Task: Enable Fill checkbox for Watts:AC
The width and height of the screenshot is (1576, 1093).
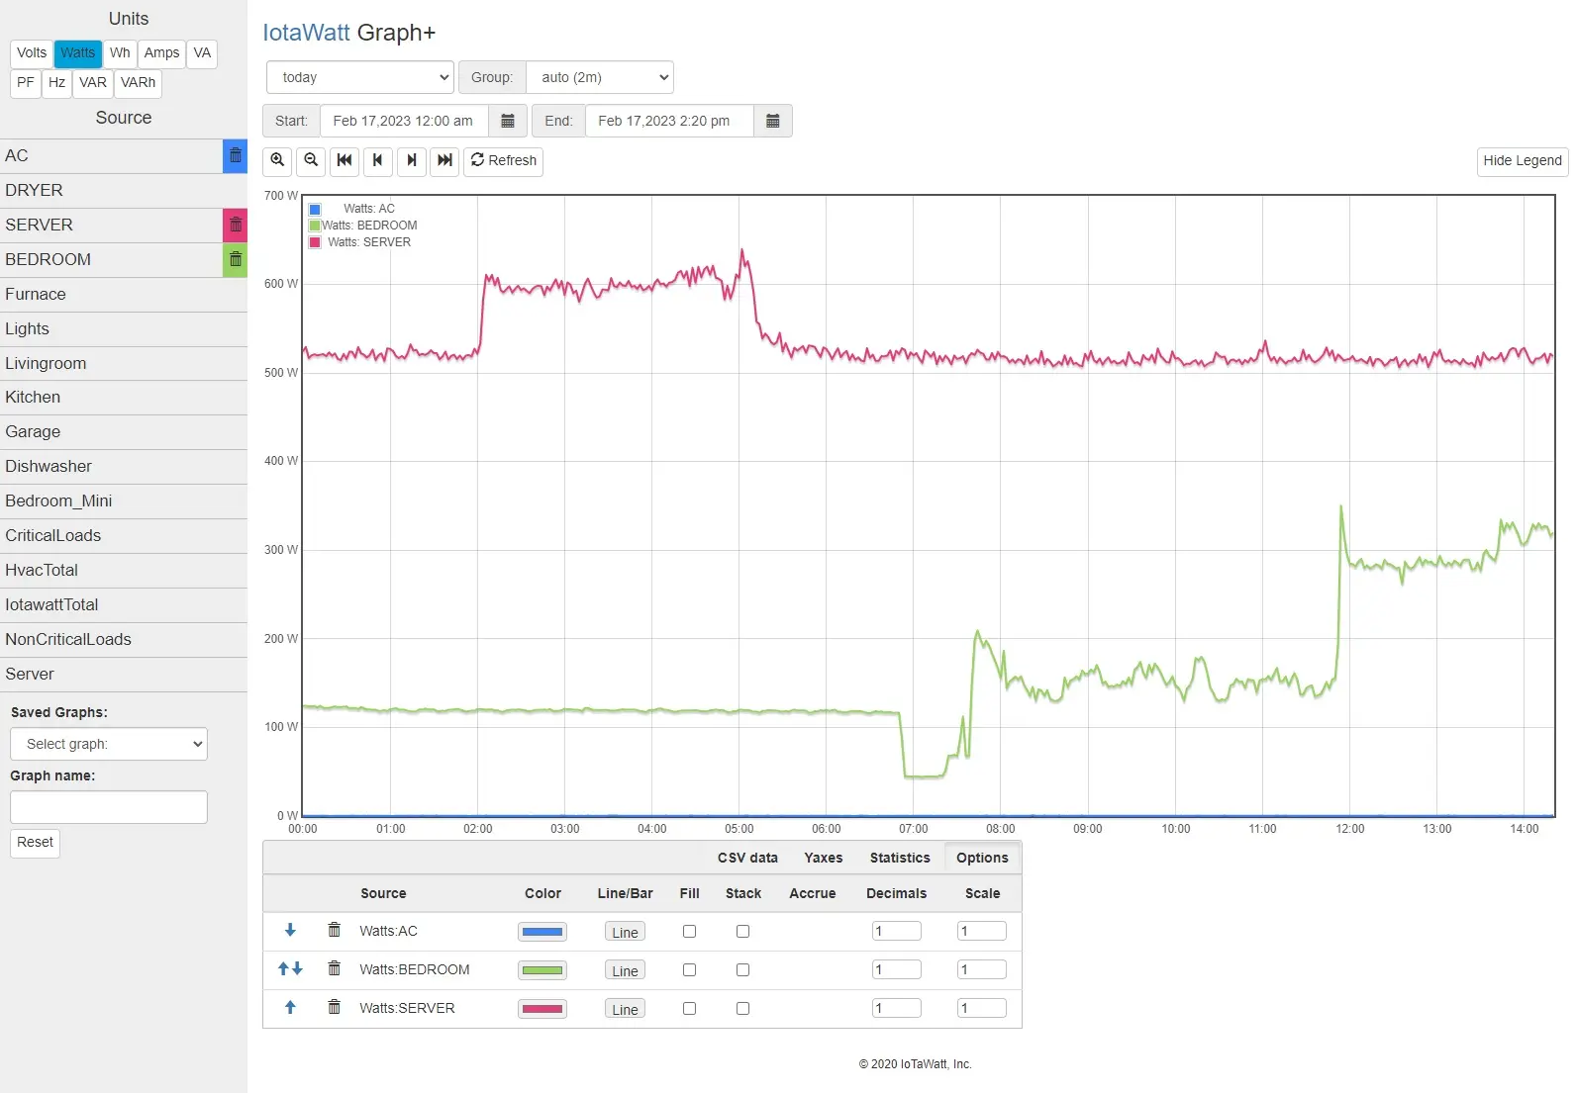Action: (690, 932)
